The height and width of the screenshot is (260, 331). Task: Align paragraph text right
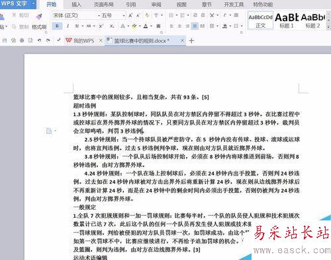pos(187,26)
